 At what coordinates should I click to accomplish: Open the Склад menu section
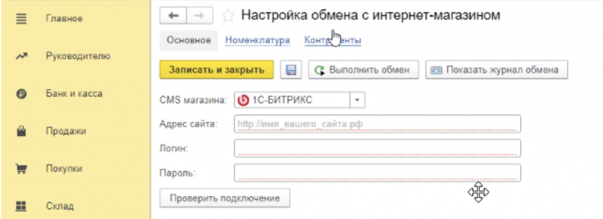(x=59, y=206)
